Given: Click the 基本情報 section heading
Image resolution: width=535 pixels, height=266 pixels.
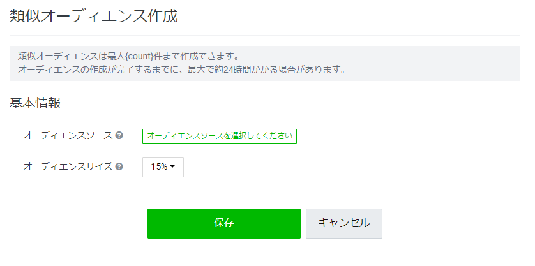Looking at the screenshot, I should coord(35,103).
